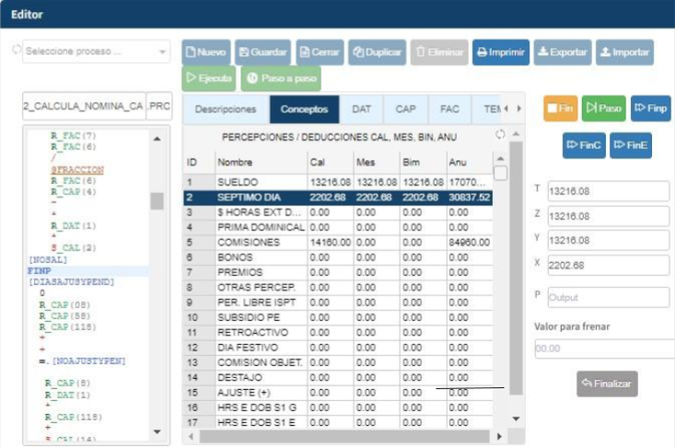Image resolution: width=675 pixels, height=447 pixels.
Task: Open the DAT tab
Action: (x=362, y=109)
